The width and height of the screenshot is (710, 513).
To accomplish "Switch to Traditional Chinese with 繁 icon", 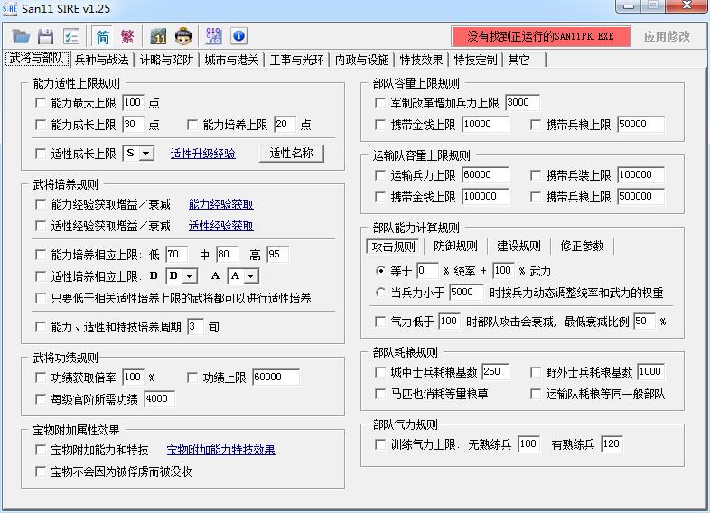I will (x=127, y=37).
